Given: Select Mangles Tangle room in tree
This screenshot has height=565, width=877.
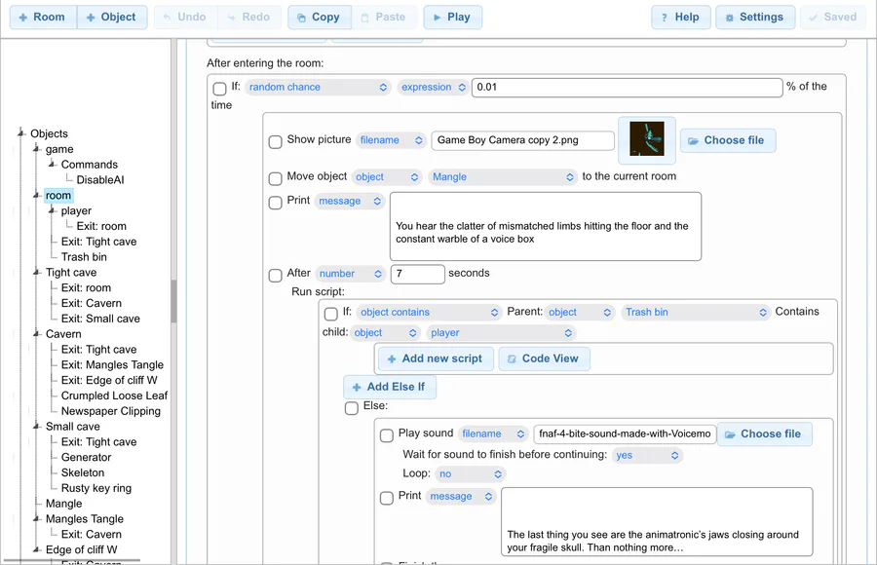Looking at the screenshot, I should 85,519.
